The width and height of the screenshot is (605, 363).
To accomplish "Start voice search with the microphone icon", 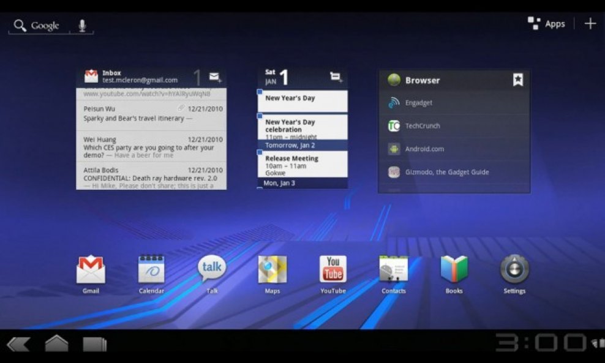I will click(x=82, y=26).
